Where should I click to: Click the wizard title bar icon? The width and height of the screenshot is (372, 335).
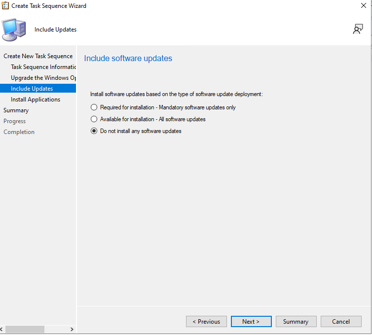tap(6, 6)
